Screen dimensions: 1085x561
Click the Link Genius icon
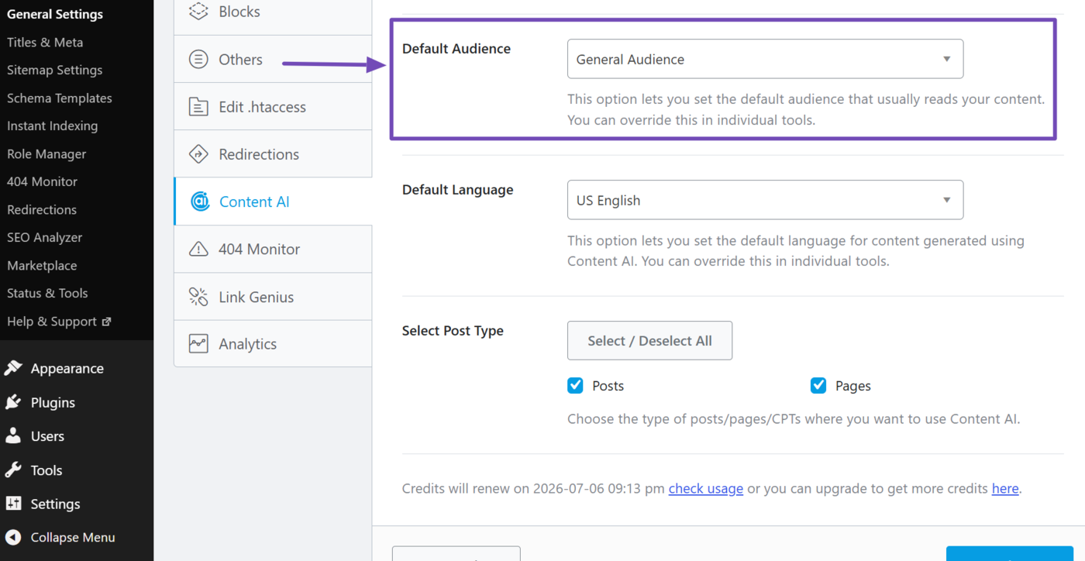(198, 297)
